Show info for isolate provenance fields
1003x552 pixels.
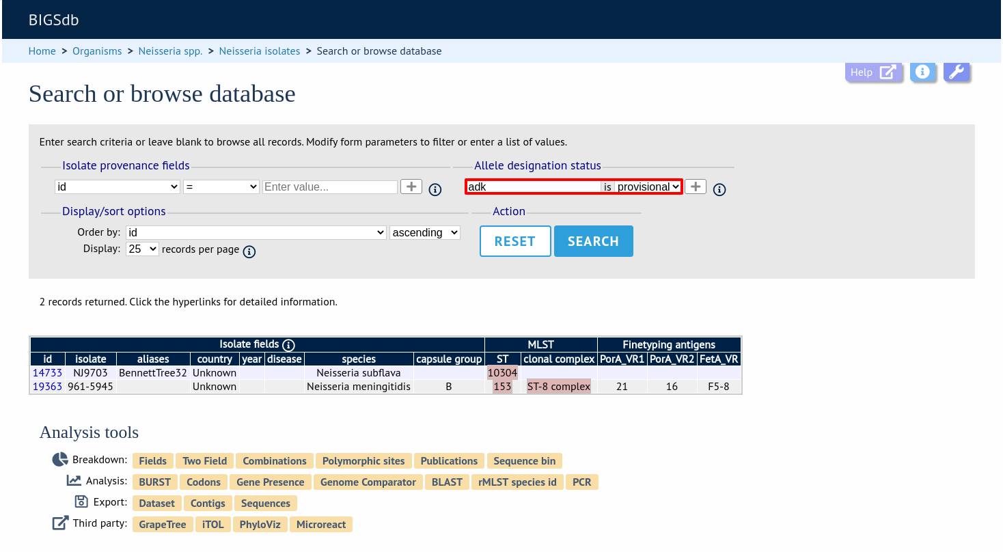point(435,190)
